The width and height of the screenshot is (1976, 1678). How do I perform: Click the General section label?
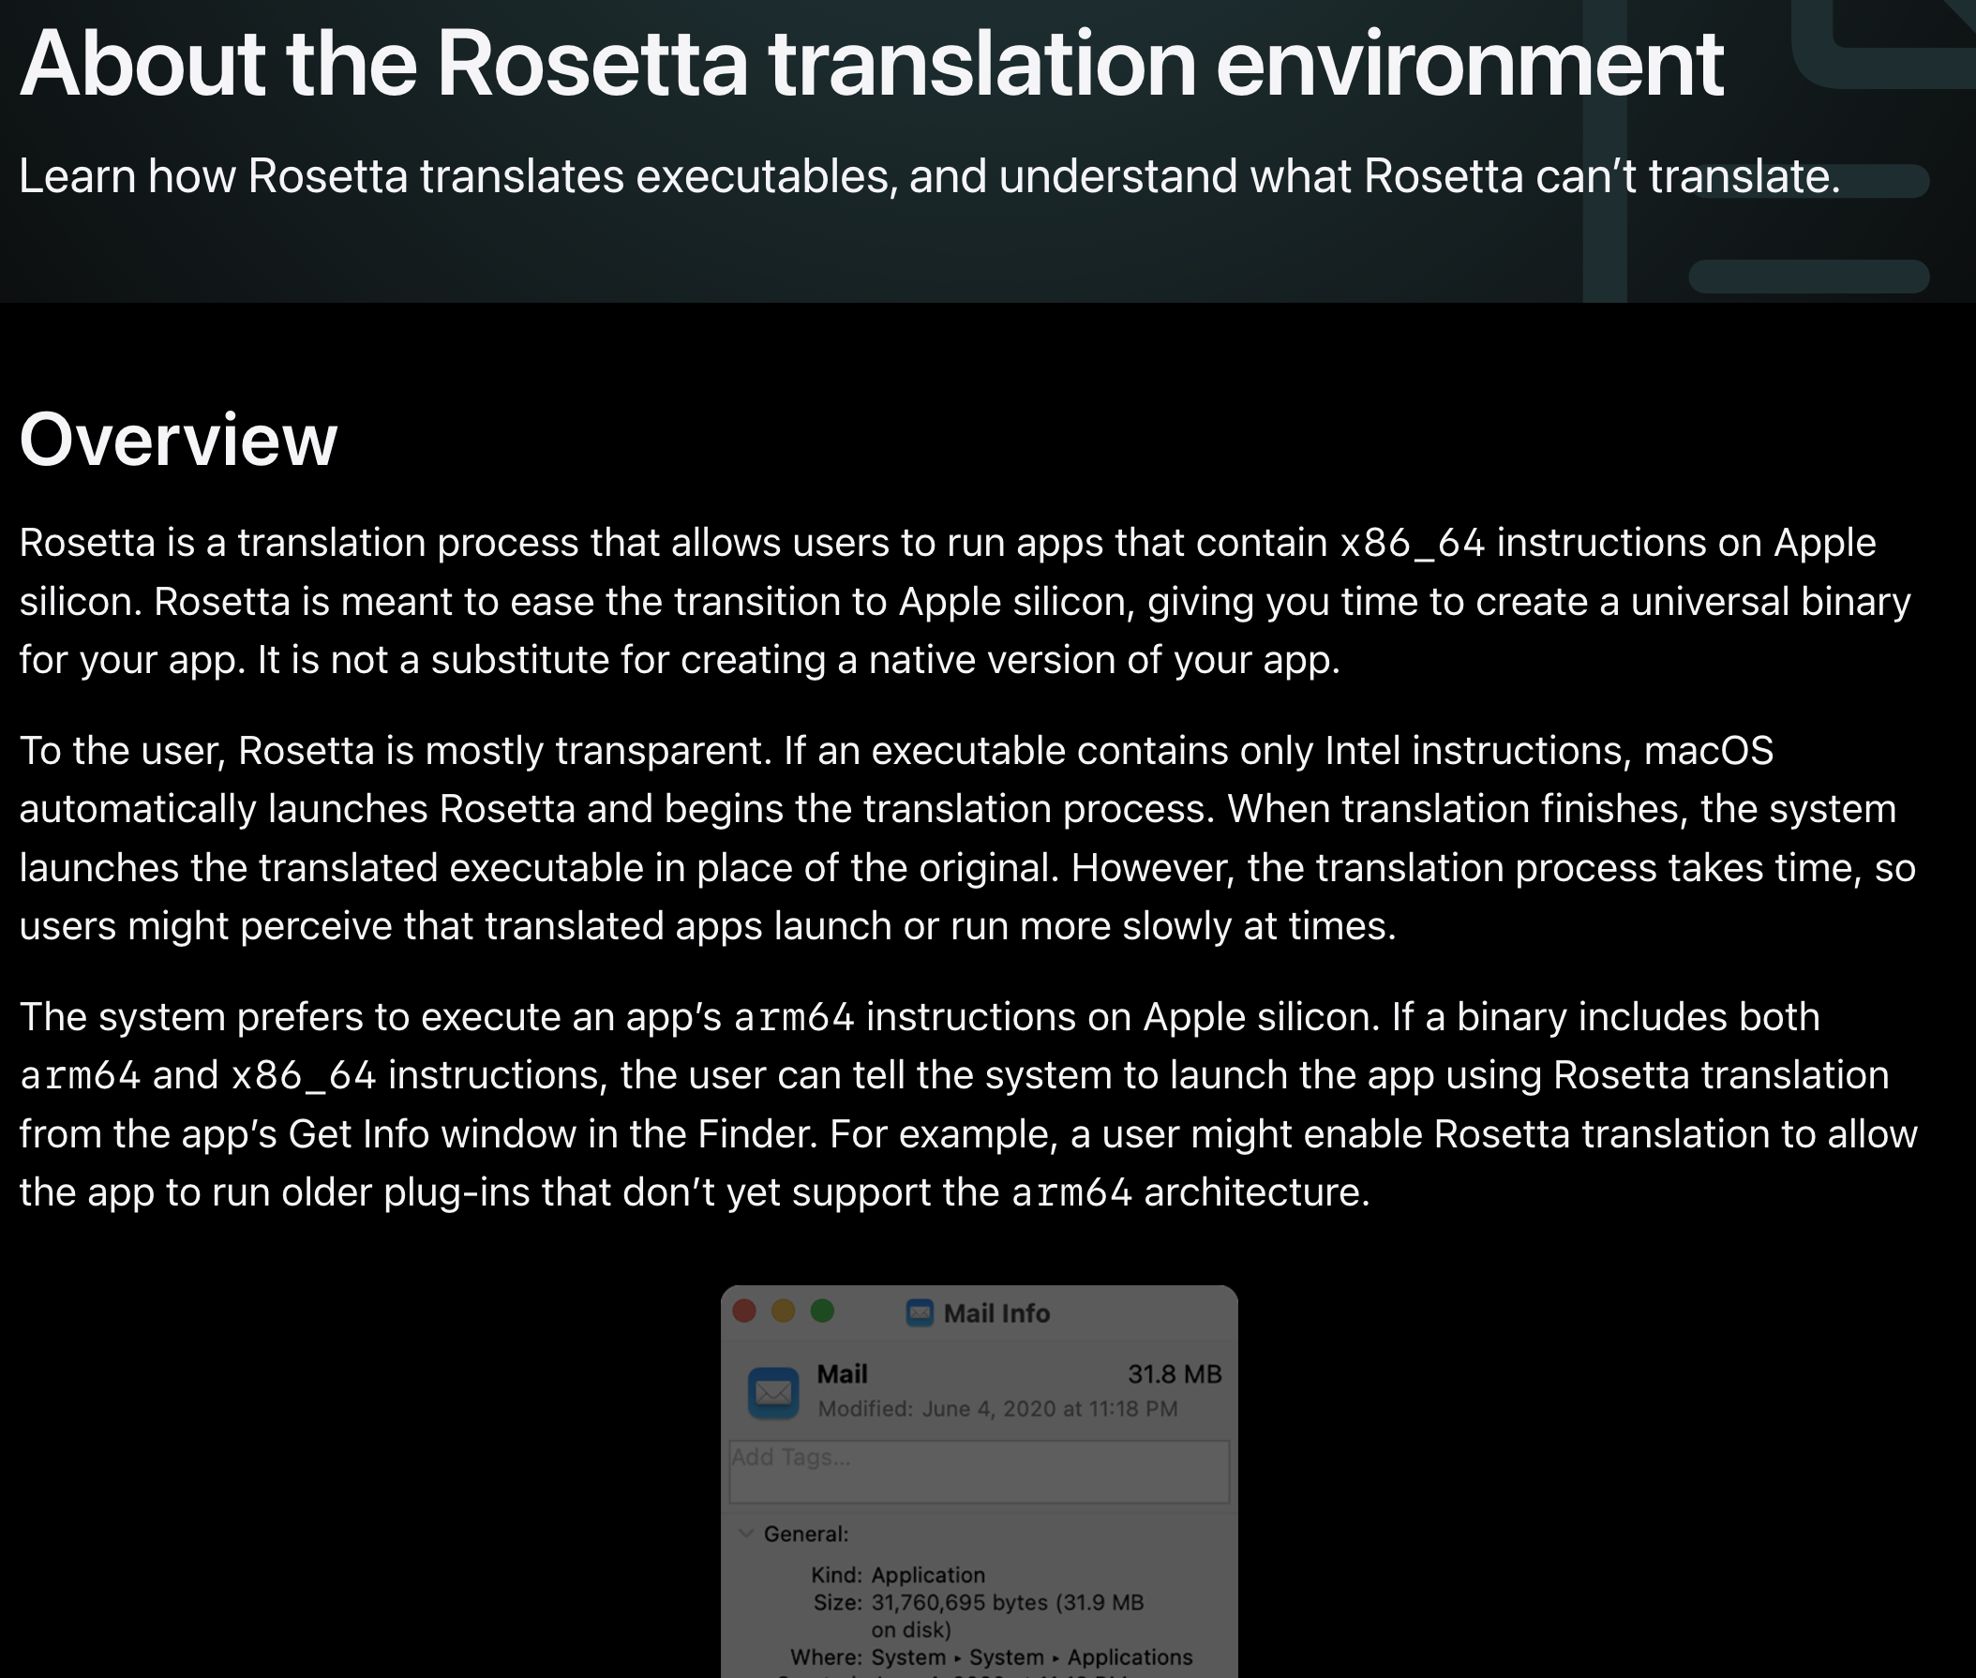(x=806, y=1535)
